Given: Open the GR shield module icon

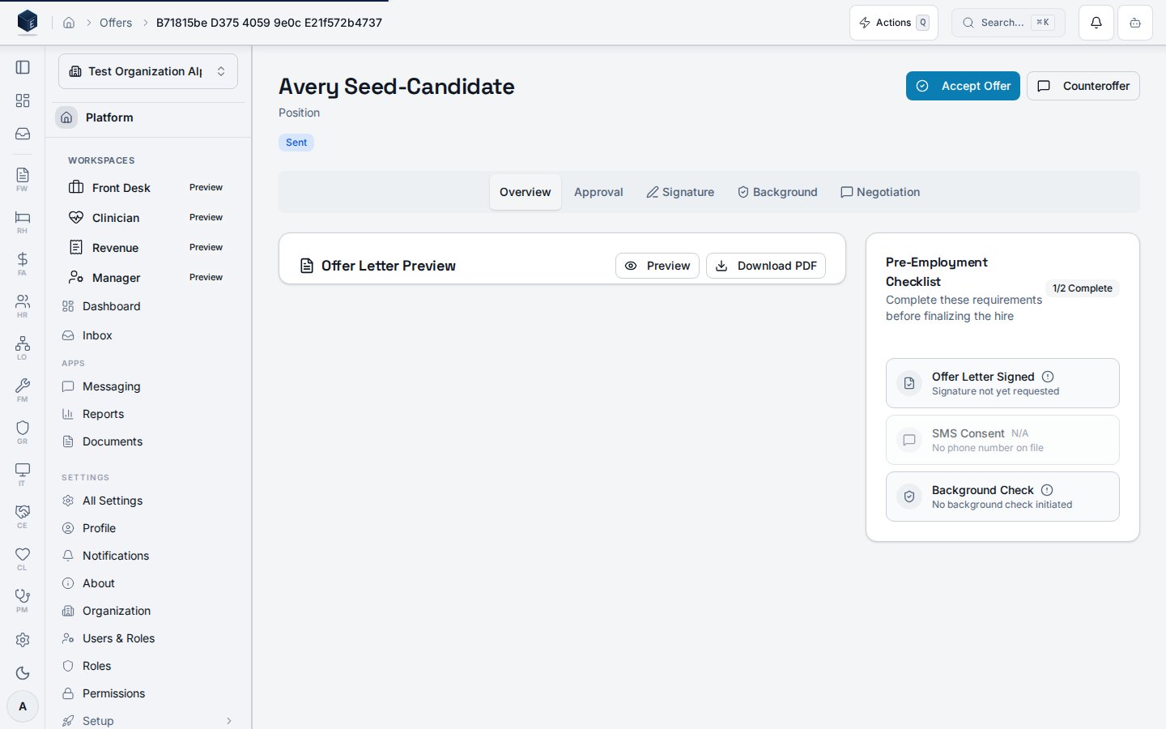Looking at the screenshot, I should pos(23,432).
